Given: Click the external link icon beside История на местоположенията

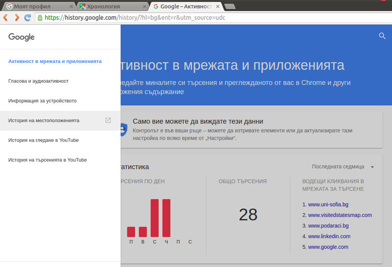Looking at the screenshot, I should (108, 120).
